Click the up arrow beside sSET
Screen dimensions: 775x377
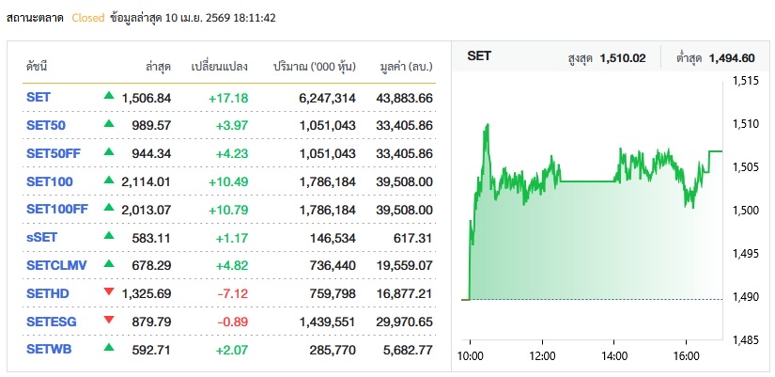point(109,236)
